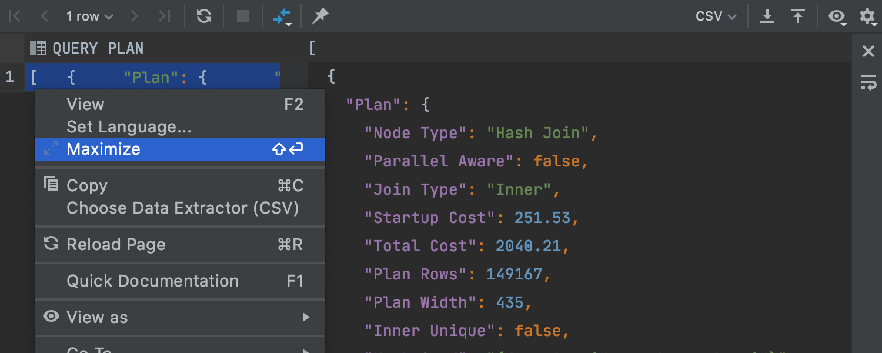Open the CSV data extractor dropdown
882x353 pixels.
pyautogui.click(x=716, y=16)
